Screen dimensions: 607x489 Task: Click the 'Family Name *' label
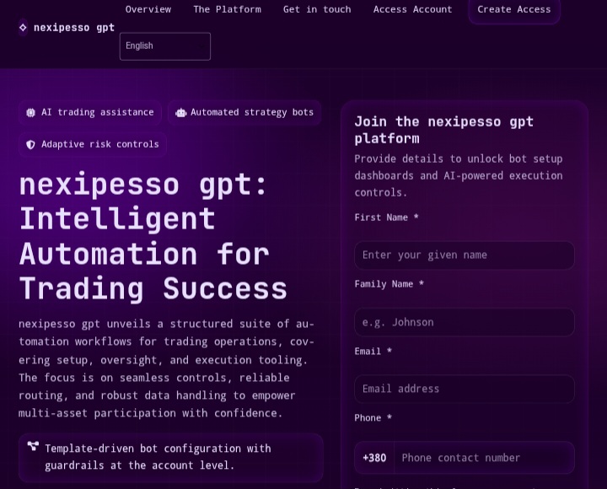point(389,284)
